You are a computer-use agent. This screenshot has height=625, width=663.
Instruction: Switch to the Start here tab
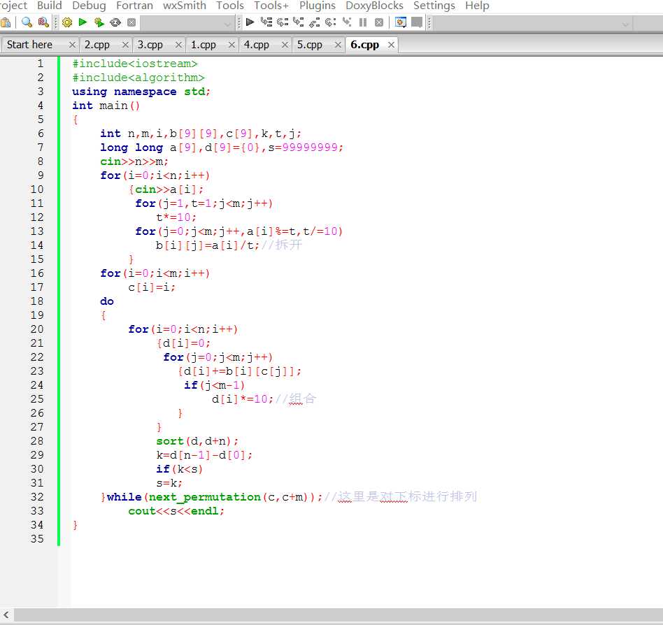[x=29, y=45]
